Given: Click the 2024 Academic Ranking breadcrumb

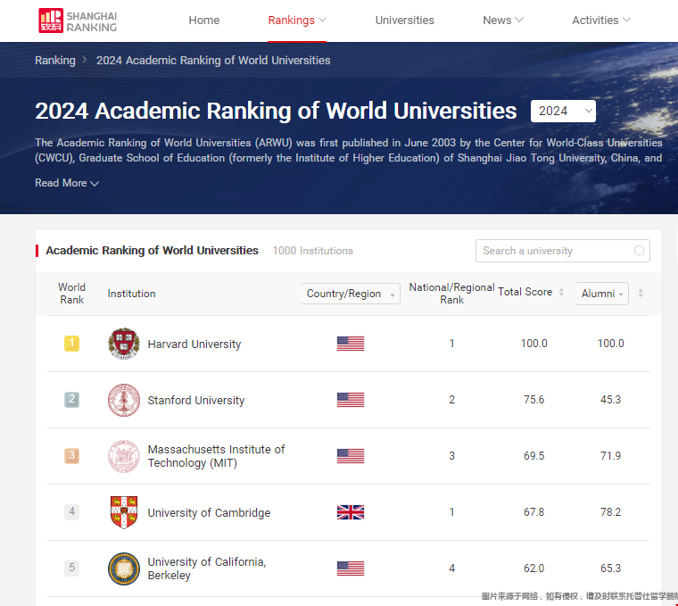Looking at the screenshot, I should tap(213, 60).
